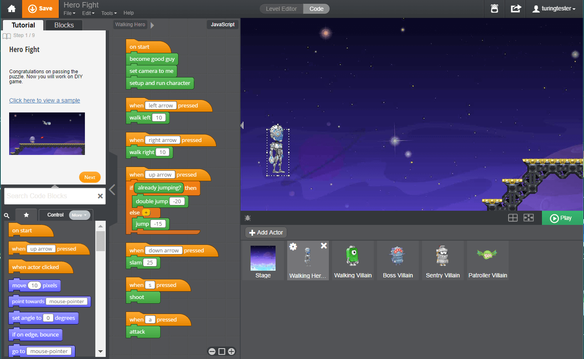Image resolution: width=584 pixels, height=359 pixels.
Task: Open the 'Click here to view a sample' link
Action: [45, 100]
